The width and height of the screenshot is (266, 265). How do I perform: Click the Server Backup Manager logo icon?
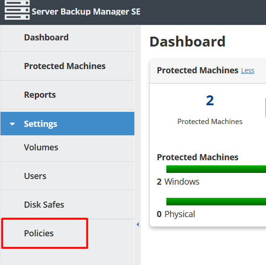click(17, 10)
